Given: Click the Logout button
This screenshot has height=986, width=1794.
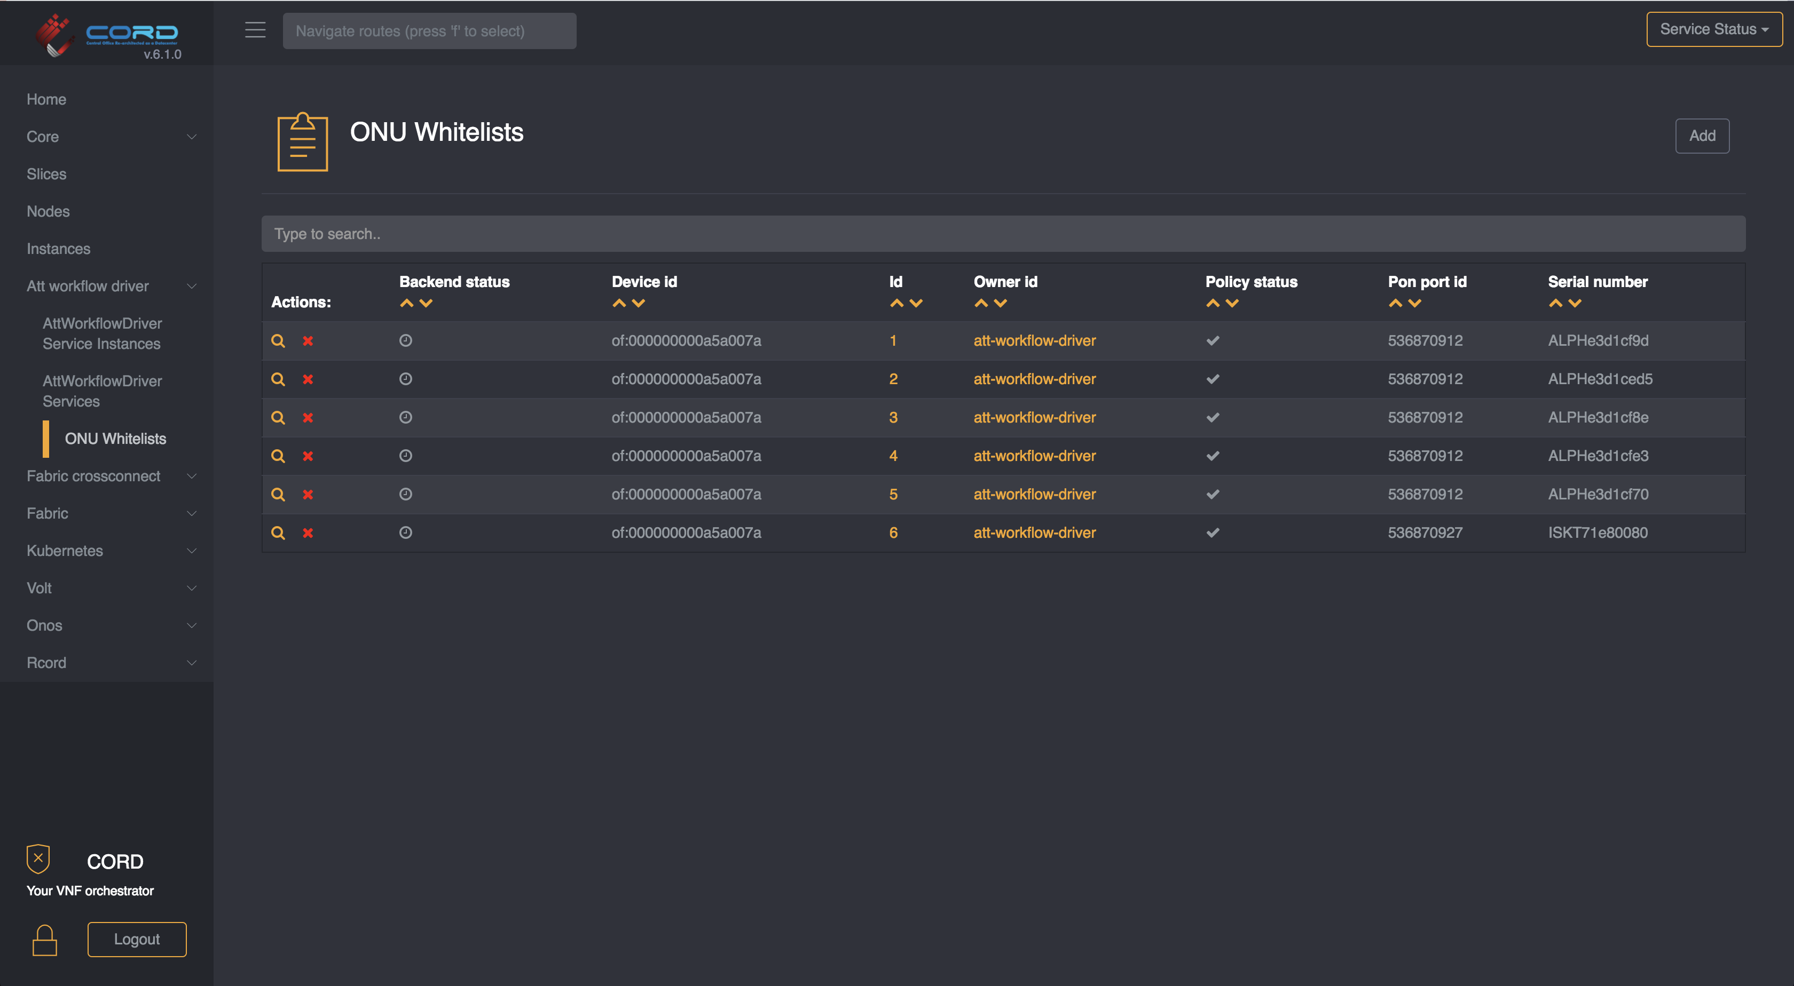Looking at the screenshot, I should point(137,940).
